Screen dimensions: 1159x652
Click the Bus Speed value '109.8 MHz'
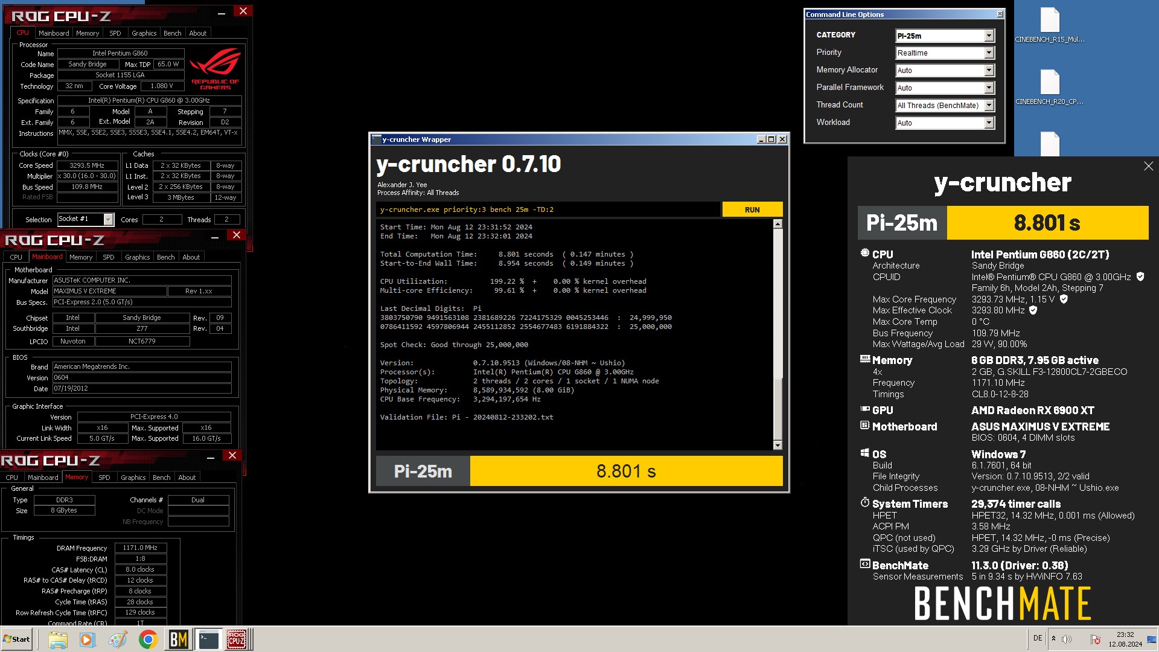(x=87, y=187)
